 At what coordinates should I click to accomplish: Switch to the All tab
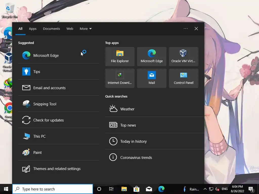pyautogui.click(x=20, y=29)
